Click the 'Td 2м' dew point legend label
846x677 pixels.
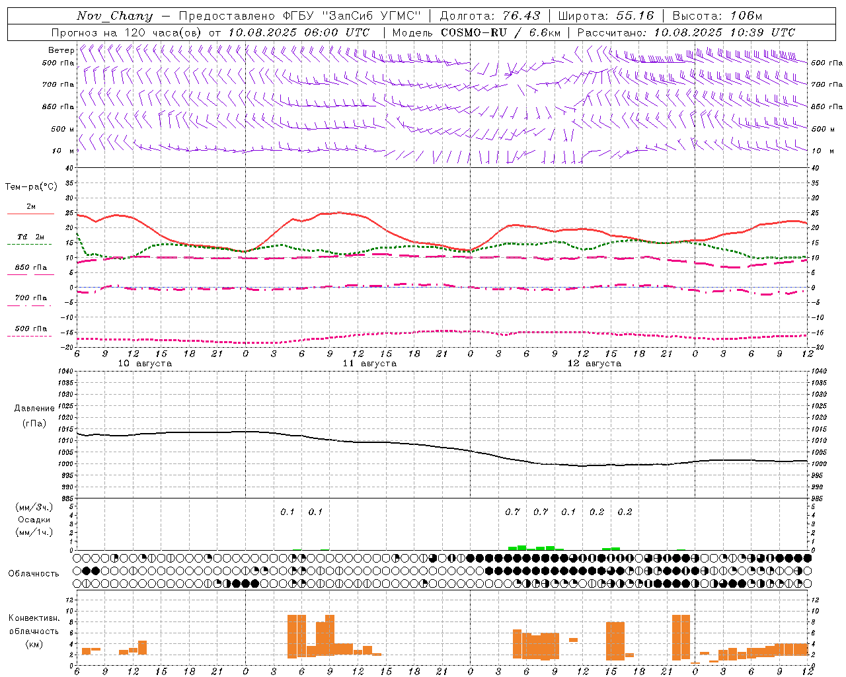(31, 237)
